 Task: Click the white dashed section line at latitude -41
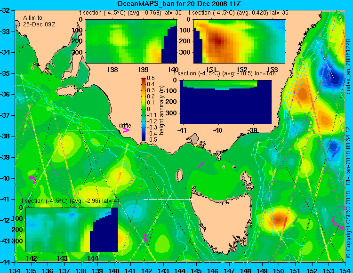(x=168, y=199)
